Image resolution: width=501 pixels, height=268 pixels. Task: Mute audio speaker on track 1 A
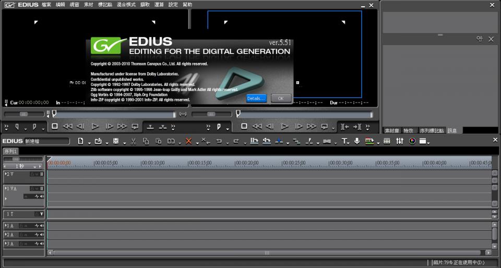tap(42, 226)
